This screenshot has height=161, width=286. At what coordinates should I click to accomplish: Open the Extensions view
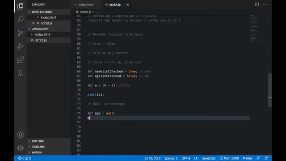[21, 59]
